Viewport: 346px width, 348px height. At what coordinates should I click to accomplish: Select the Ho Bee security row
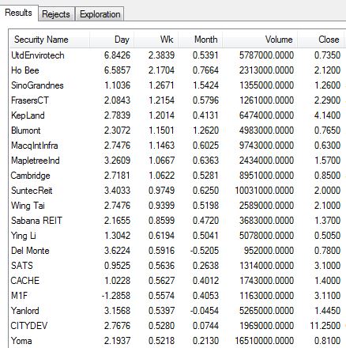click(177, 70)
